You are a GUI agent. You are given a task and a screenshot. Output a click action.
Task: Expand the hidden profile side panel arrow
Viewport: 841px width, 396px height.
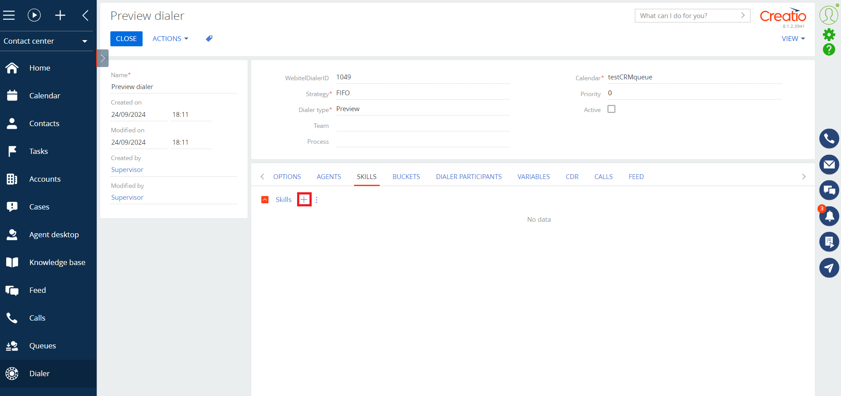(x=102, y=58)
